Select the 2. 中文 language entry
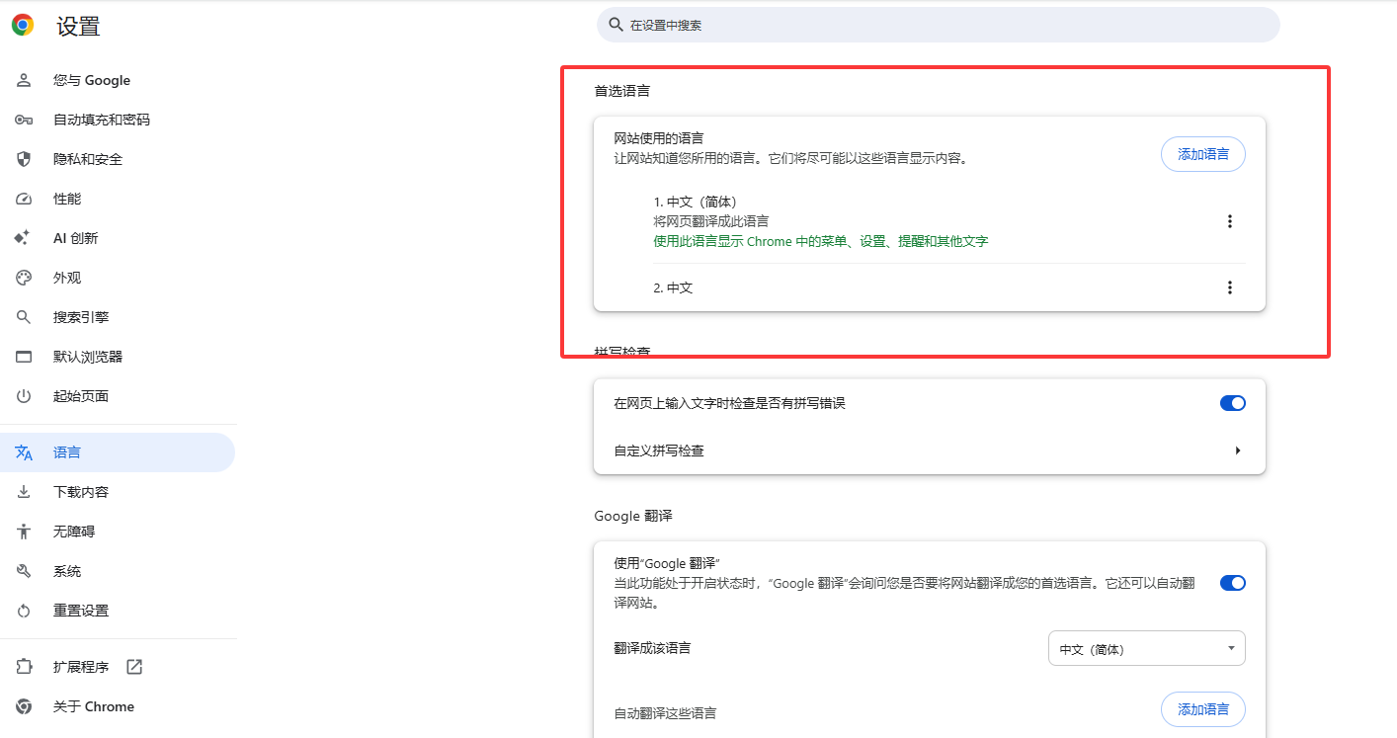Screen dimensions: 1397x738 tap(673, 287)
